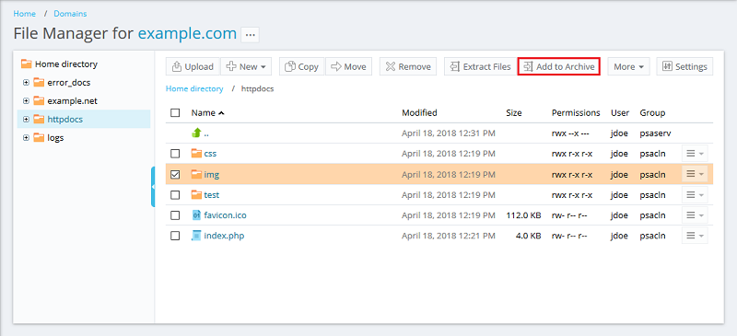Open example.net folder in tree
This screenshot has width=737, height=336.
coord(73,101)
